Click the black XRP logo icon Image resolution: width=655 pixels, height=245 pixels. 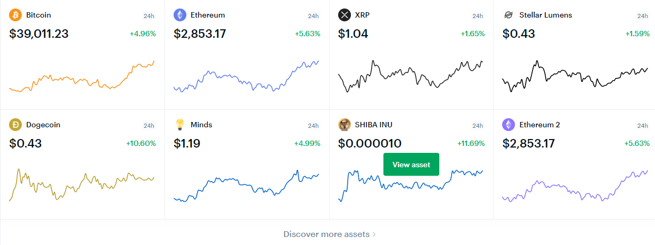345,15
